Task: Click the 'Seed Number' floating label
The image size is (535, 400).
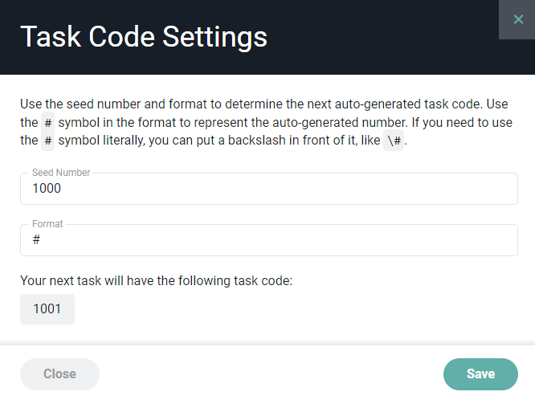Action: pyautogui.click(x=61, y=173)
